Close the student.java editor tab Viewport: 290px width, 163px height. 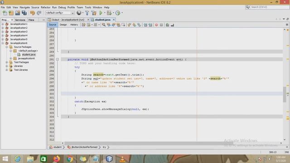coord(114,20)
